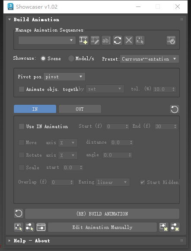
Task: Click the Rotate angle spinner arrows
Action: (x=130, y=155)
